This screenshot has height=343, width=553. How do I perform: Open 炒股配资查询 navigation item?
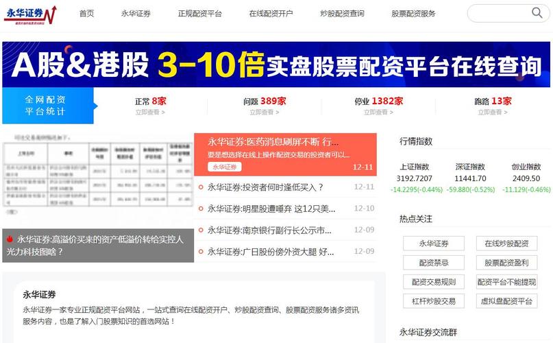[x=342, y=14]
